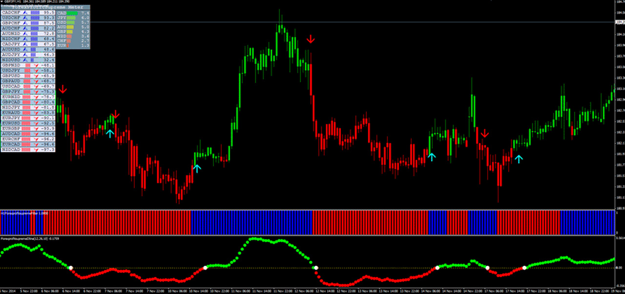
Task: Select the red trend arrow beside USDJPY
Action: tap(37, 70)
